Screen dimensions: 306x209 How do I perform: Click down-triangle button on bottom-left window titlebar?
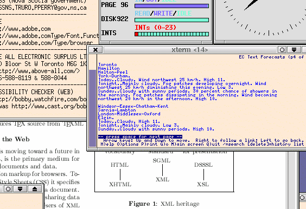coord(20,189)
